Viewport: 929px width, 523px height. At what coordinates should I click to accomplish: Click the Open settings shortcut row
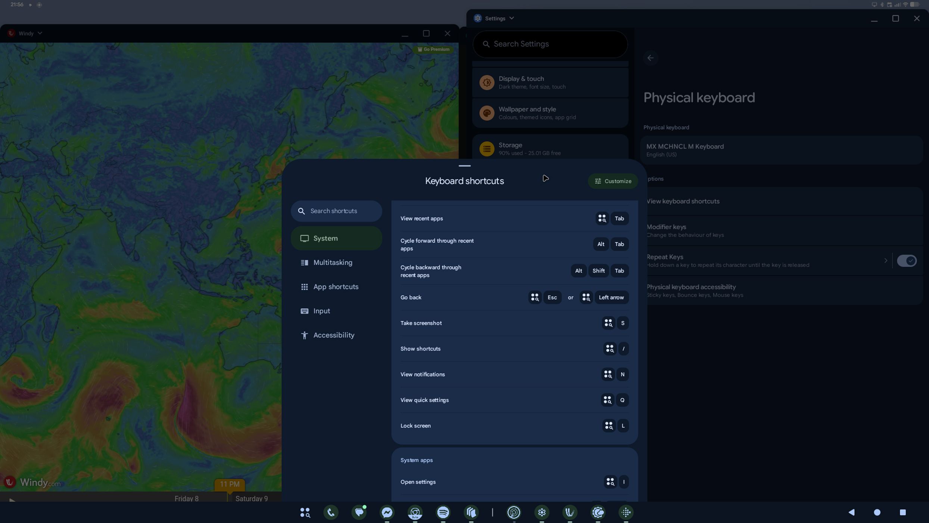[x=514, y=482]
